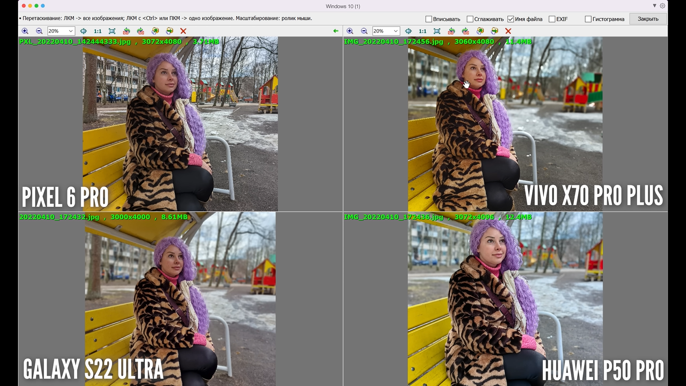The image size is (686, 386).
Task: Enable the Гистограмма checkbox
Action: [x=588, y=19]
